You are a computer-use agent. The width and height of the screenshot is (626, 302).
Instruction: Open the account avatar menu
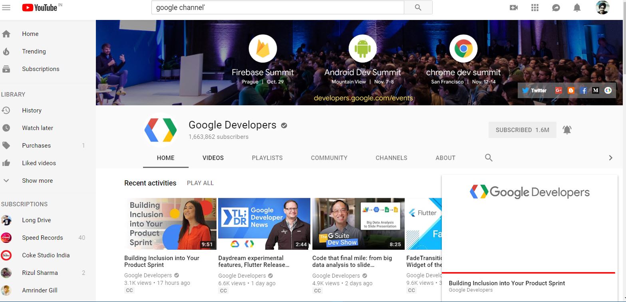point(602,8)
